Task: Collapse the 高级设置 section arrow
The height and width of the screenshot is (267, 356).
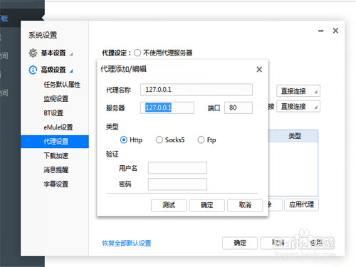Action: (x=71, y=71)
